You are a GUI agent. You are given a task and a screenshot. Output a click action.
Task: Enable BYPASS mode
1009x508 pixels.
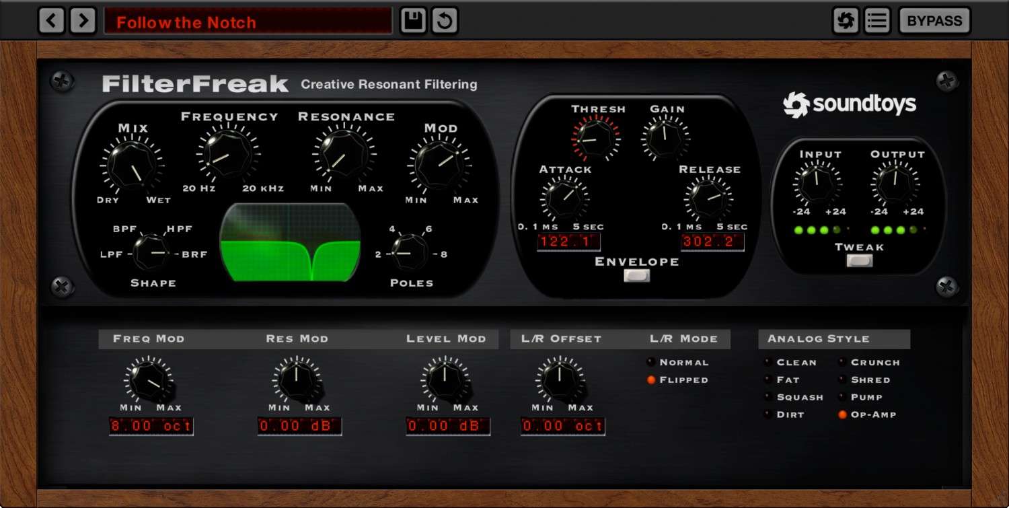[934, 20]
